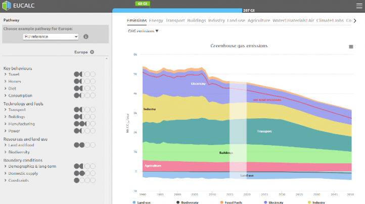Set the Manufacturing ambition level circles
This screenshot has height=204, width=365.
[x=84, y=123]
